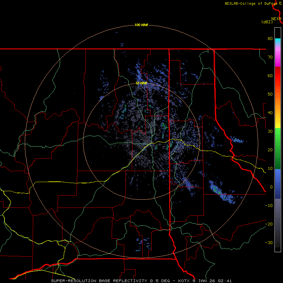Click the 30 value on the dBZ scale
Image resolution: width=283 pixels, height=283 pixels.
pos(270,131)
